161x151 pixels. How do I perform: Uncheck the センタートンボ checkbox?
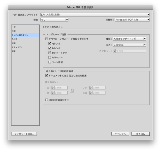50,53
